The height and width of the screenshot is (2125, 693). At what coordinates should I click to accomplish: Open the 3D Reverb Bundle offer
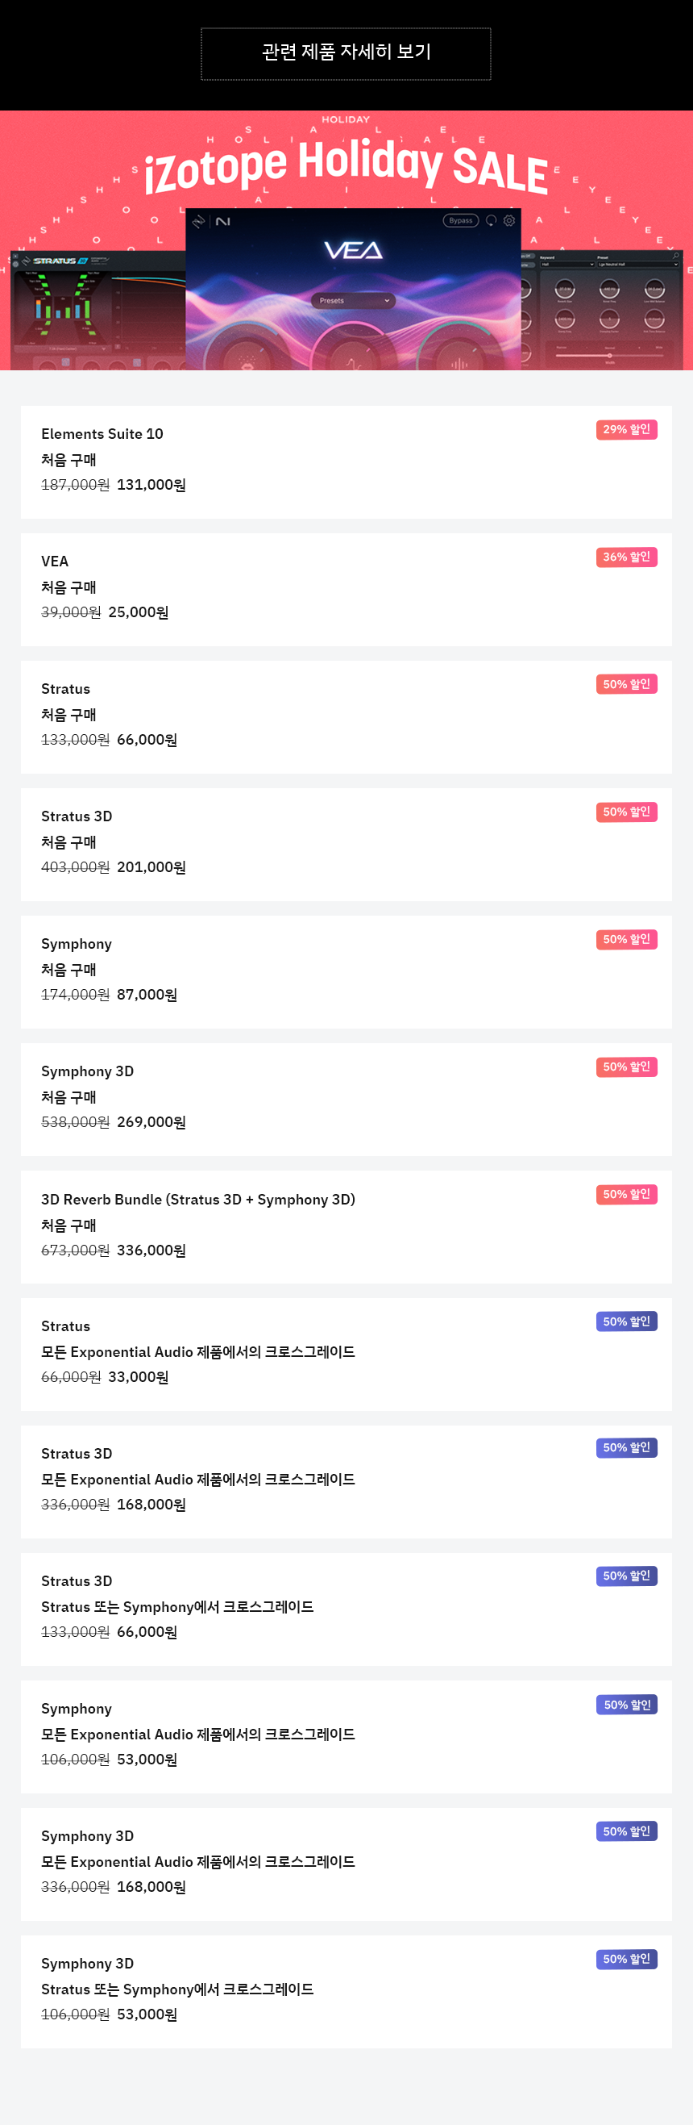tap(346, 1226)
